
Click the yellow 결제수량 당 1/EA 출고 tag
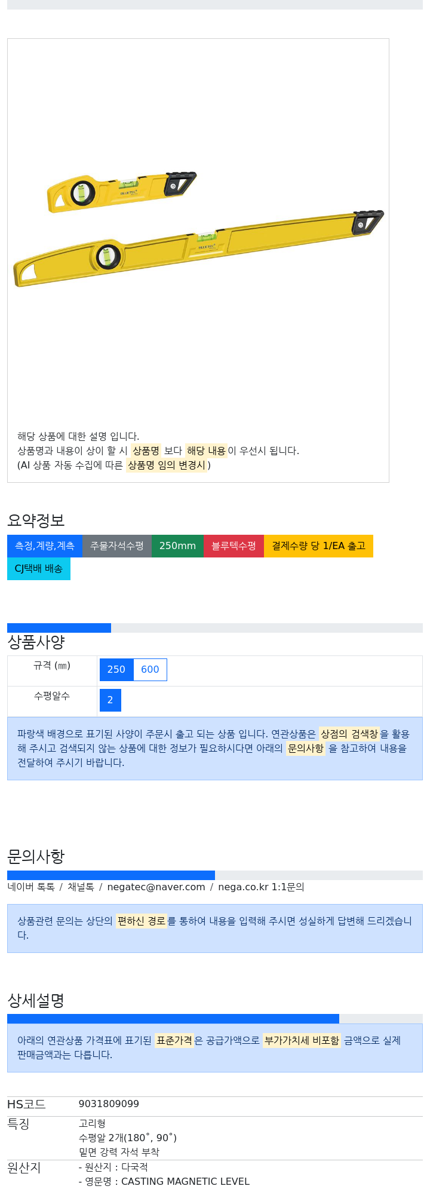[318, 546]
